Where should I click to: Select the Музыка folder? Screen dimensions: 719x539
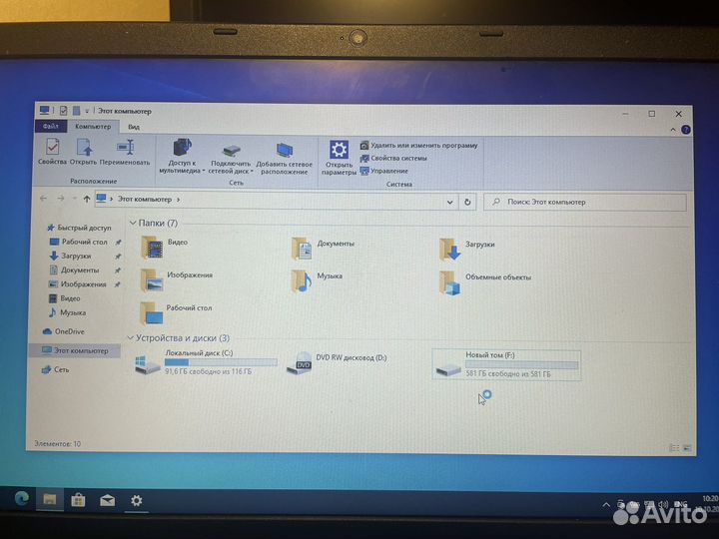pos(317,280)
